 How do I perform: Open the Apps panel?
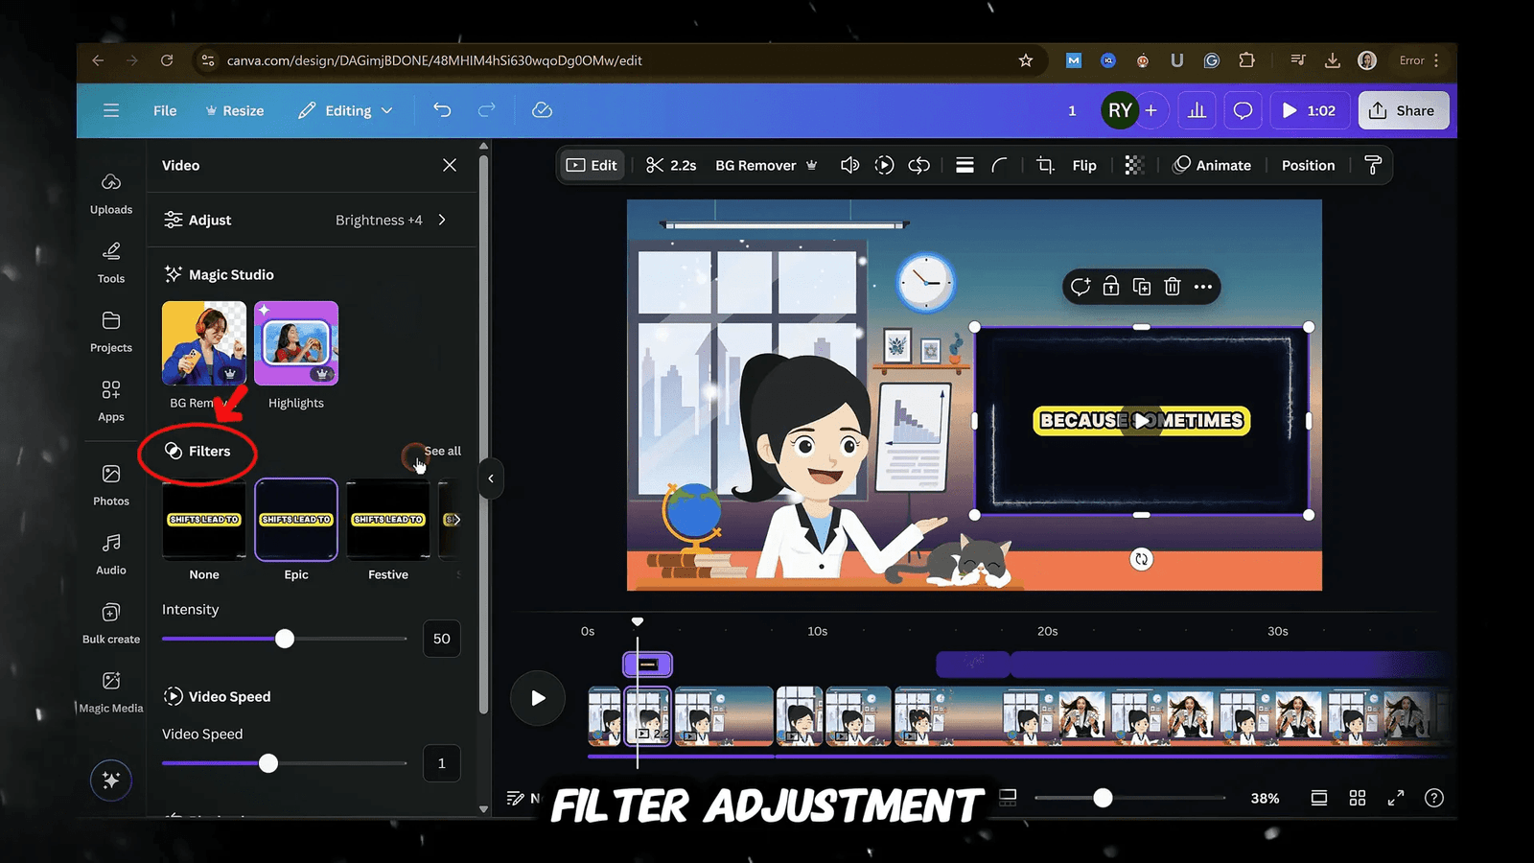click(110, 400)
